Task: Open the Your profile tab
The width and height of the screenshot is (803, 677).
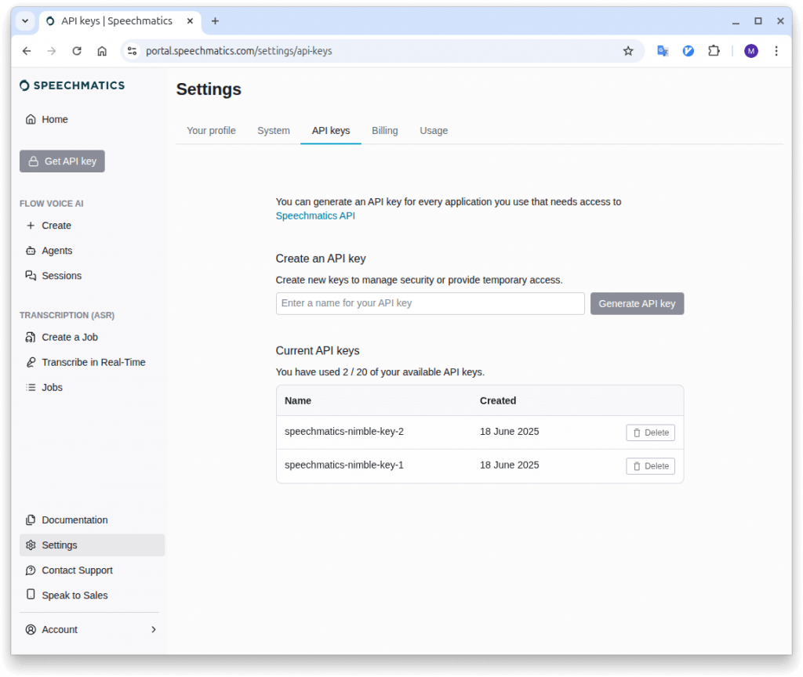Action: 211,131
